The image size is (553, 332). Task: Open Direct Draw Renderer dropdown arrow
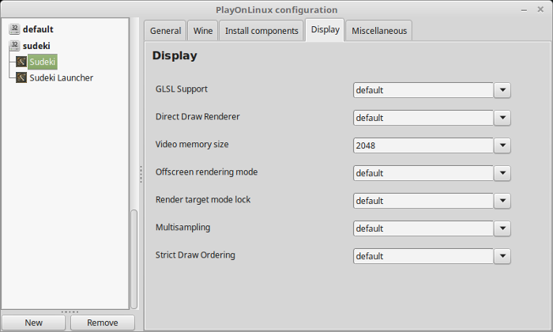click(x=502, y=118)
